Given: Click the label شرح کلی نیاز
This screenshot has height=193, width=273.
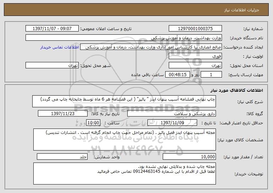Looking at the screenshot, I should point(250,102).
